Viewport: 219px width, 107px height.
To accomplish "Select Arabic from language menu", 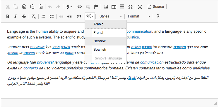I will click(x=106, y=24).
